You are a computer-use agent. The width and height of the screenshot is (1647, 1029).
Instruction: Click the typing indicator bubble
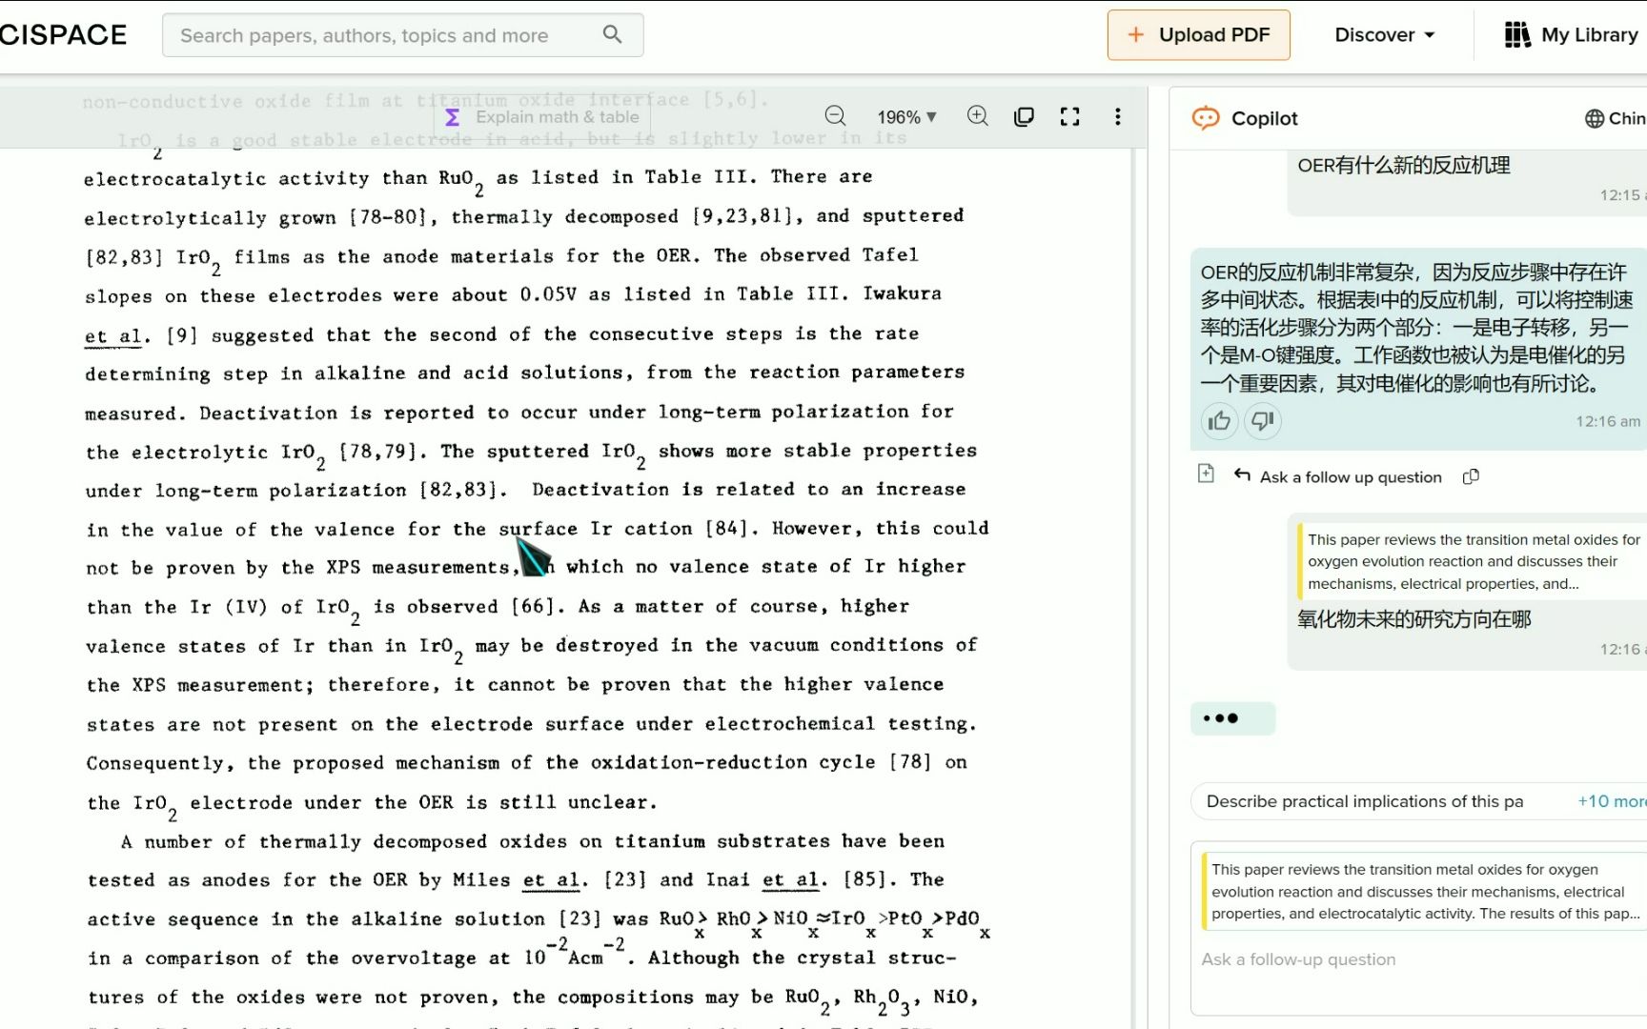tap(1231, 718)
